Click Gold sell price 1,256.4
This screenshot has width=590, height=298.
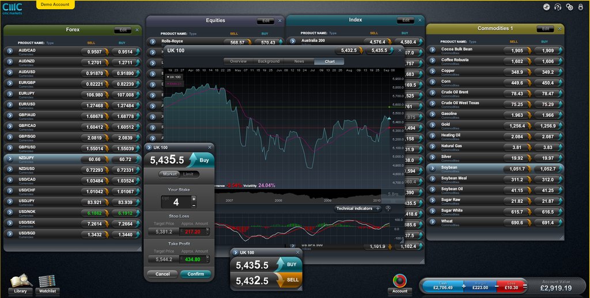(517, 126)
